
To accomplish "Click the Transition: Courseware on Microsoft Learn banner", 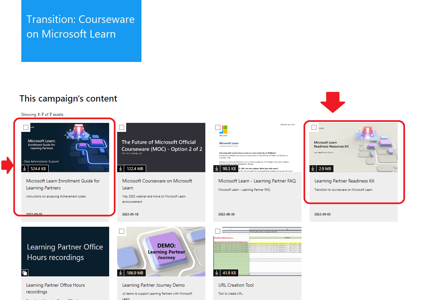I will pos(81,31).
